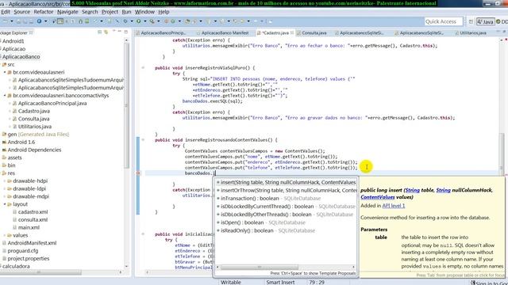
Task: Click the green Run launch icon
Action: point(138,21)
